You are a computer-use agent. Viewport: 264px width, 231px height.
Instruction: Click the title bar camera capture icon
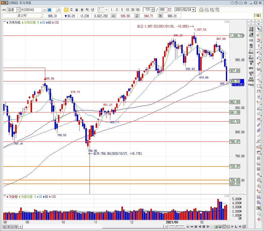point(241,3)
